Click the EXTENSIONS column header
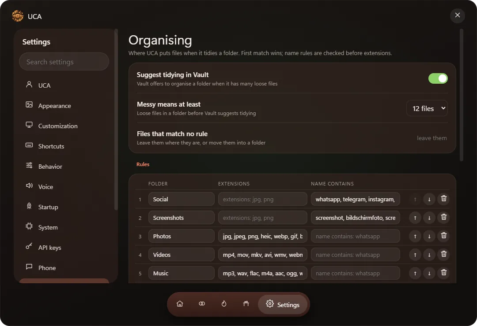This screenshot has width=477, height=326. pyautogui.click(x=234, y=184)
